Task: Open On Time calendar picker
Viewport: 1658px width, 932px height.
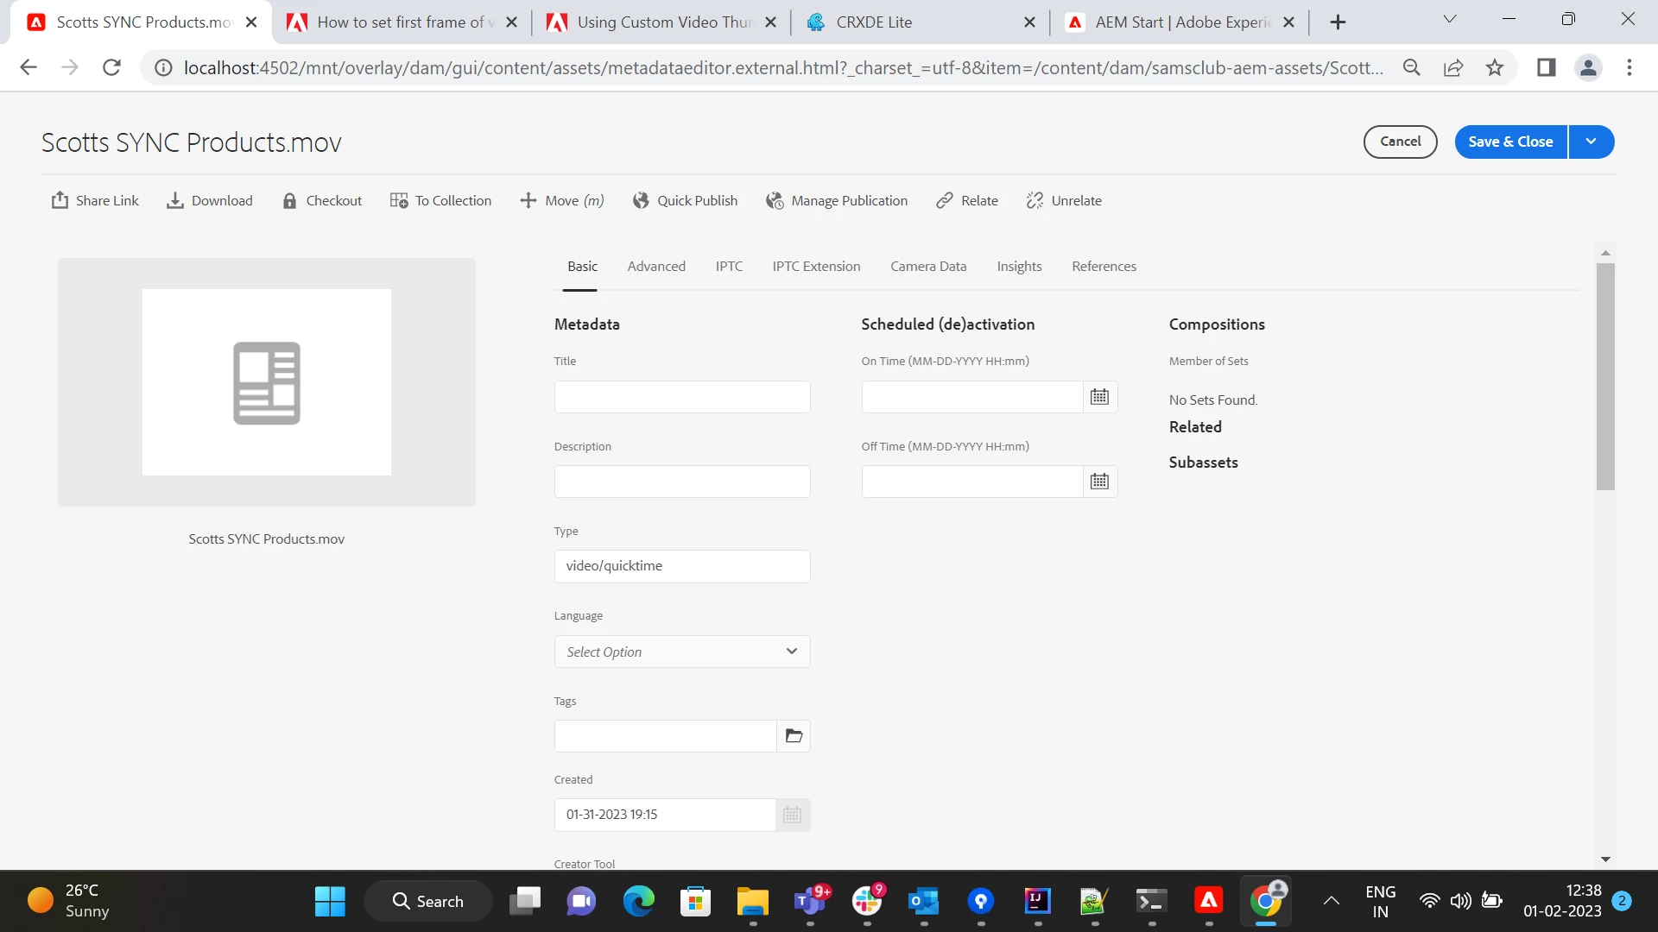Action: tap(1099, 397)
